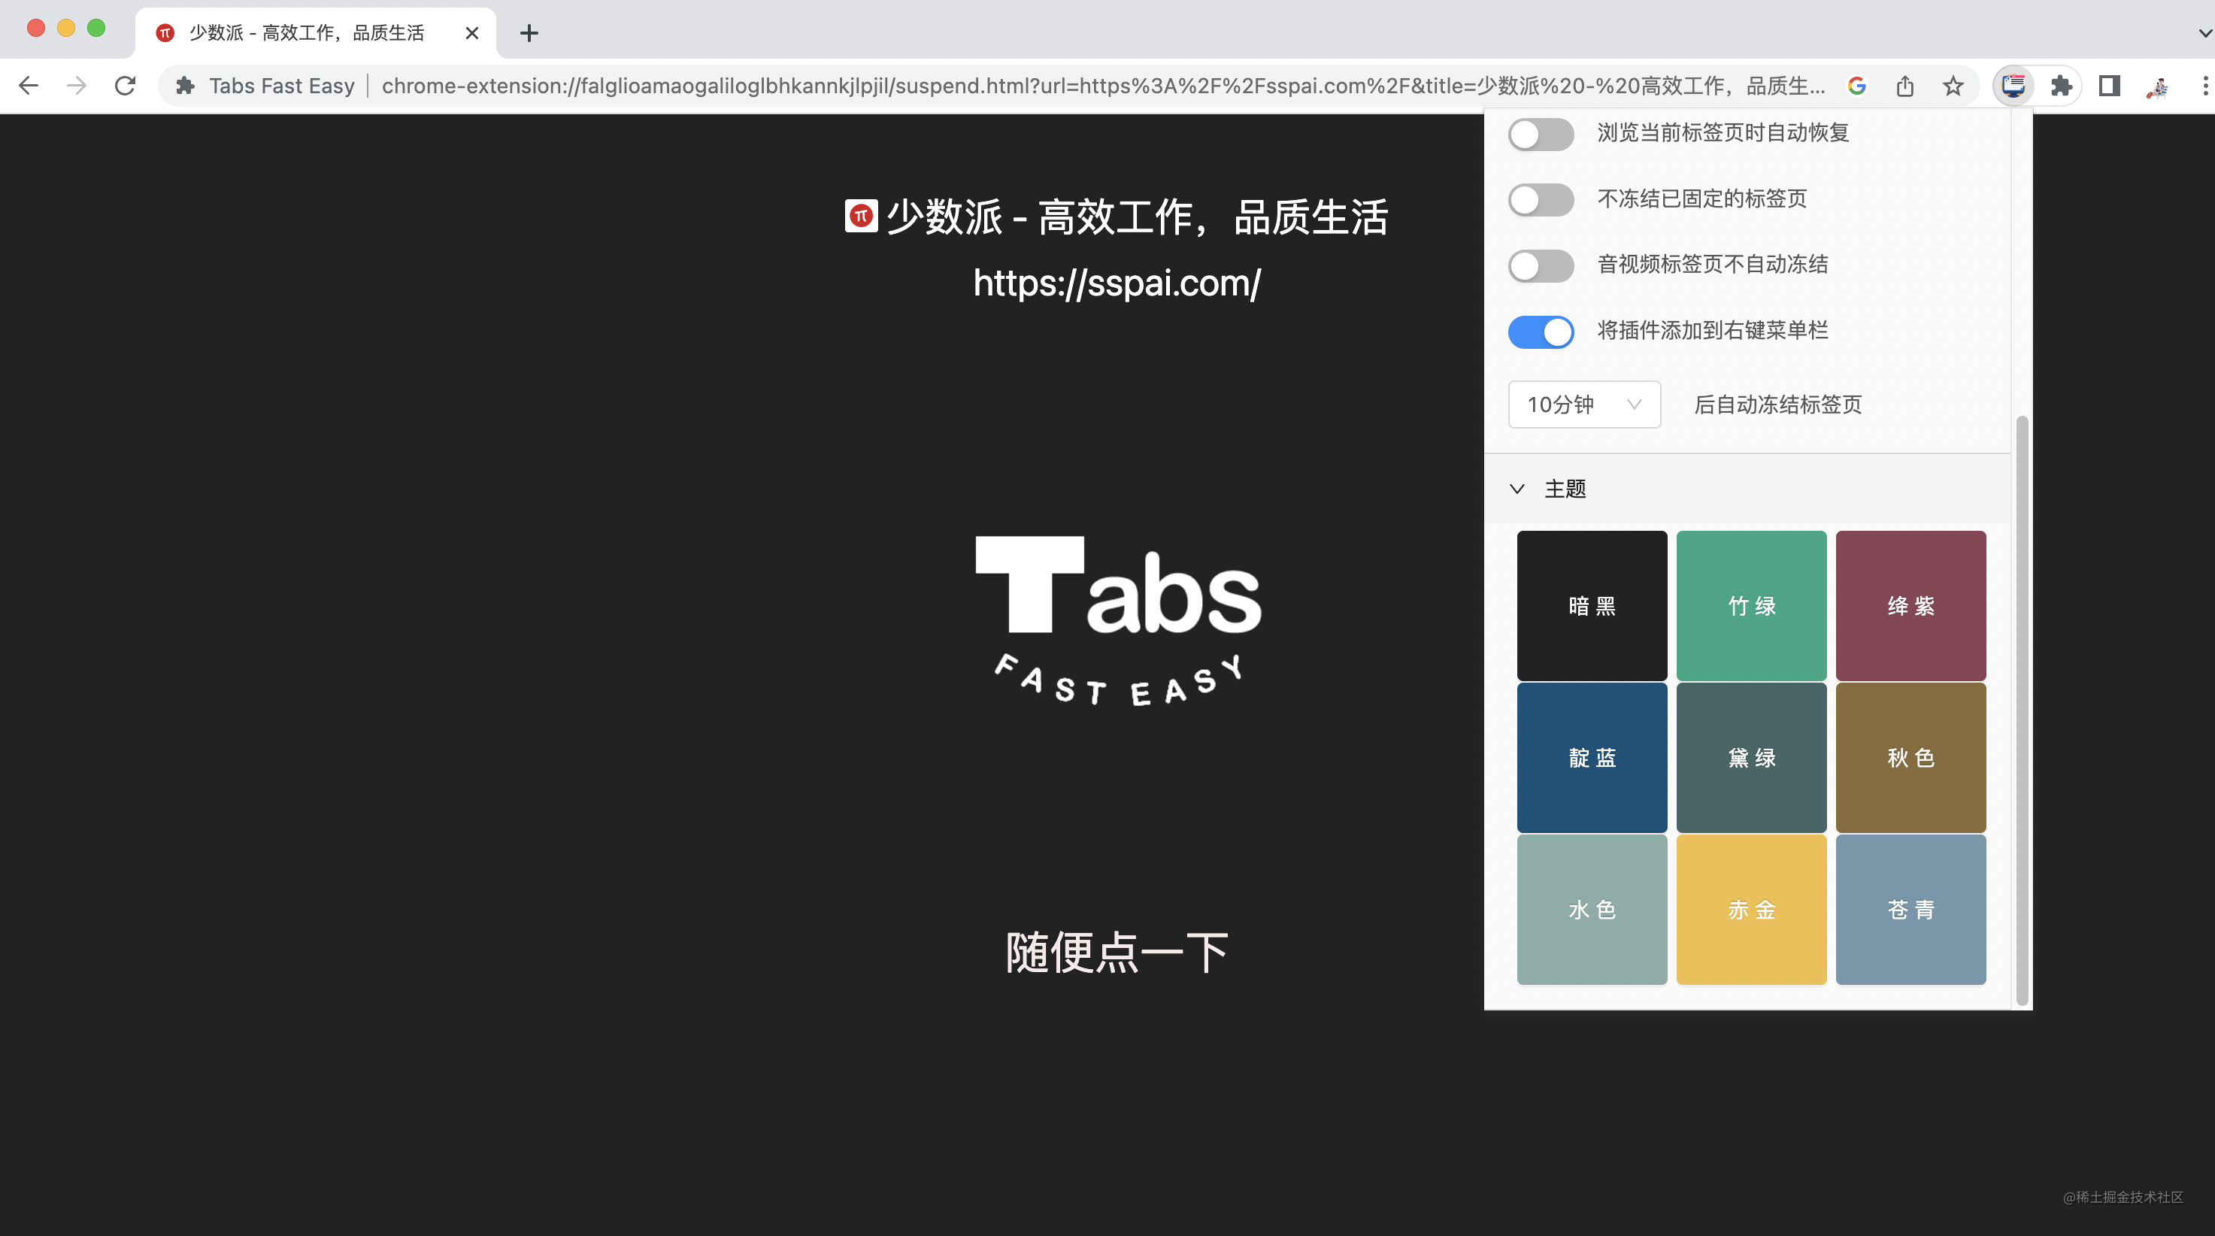This screenshot has width=2215, height=1236.
Task: Select the 靛蓝 theme swatch
Action: point(1592,757)
